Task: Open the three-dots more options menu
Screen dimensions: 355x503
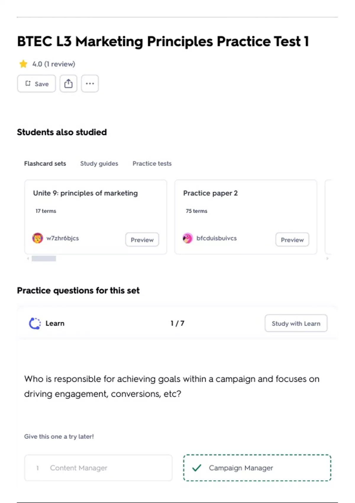Action: click(x=90, y=84)
